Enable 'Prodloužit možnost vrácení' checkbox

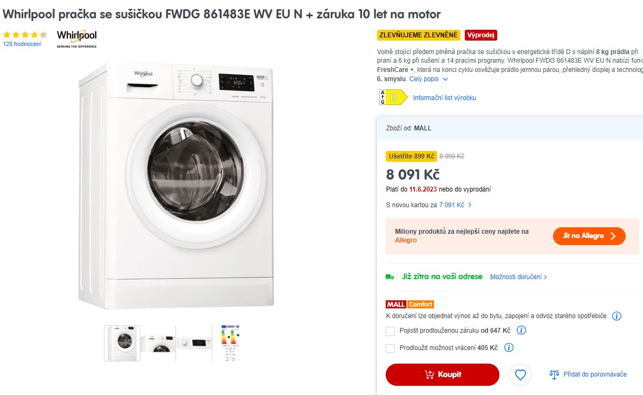(391, 348)
